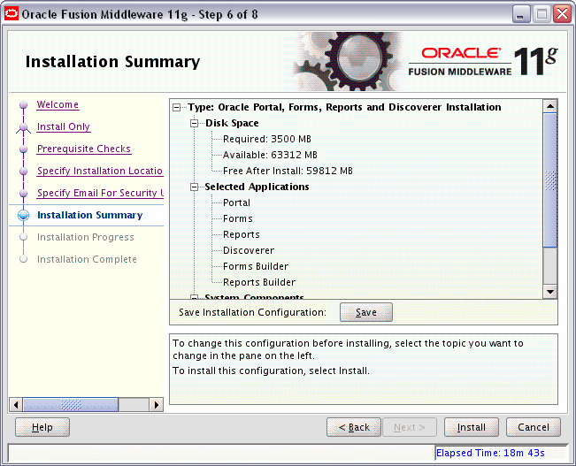The height and width of the screenshot is (466, 576).
Task: Collapse the Type: Oracle Portal tree node
Action: (177, 108)
